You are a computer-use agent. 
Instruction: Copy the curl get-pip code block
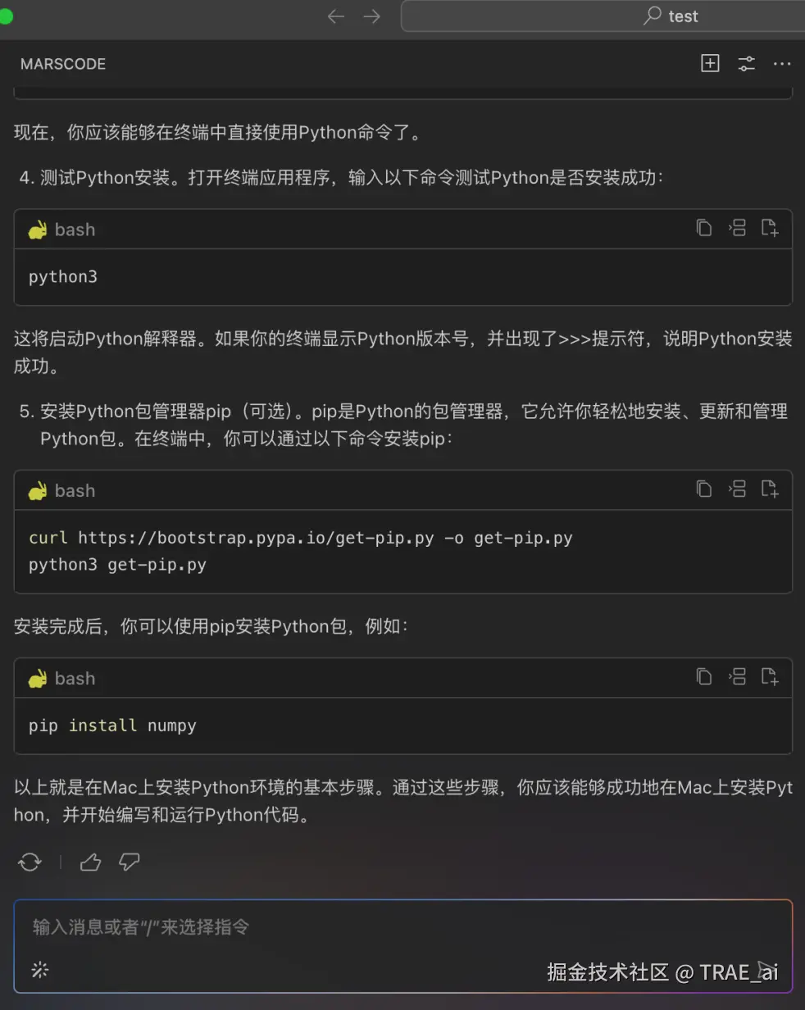[x=703, y=489]
